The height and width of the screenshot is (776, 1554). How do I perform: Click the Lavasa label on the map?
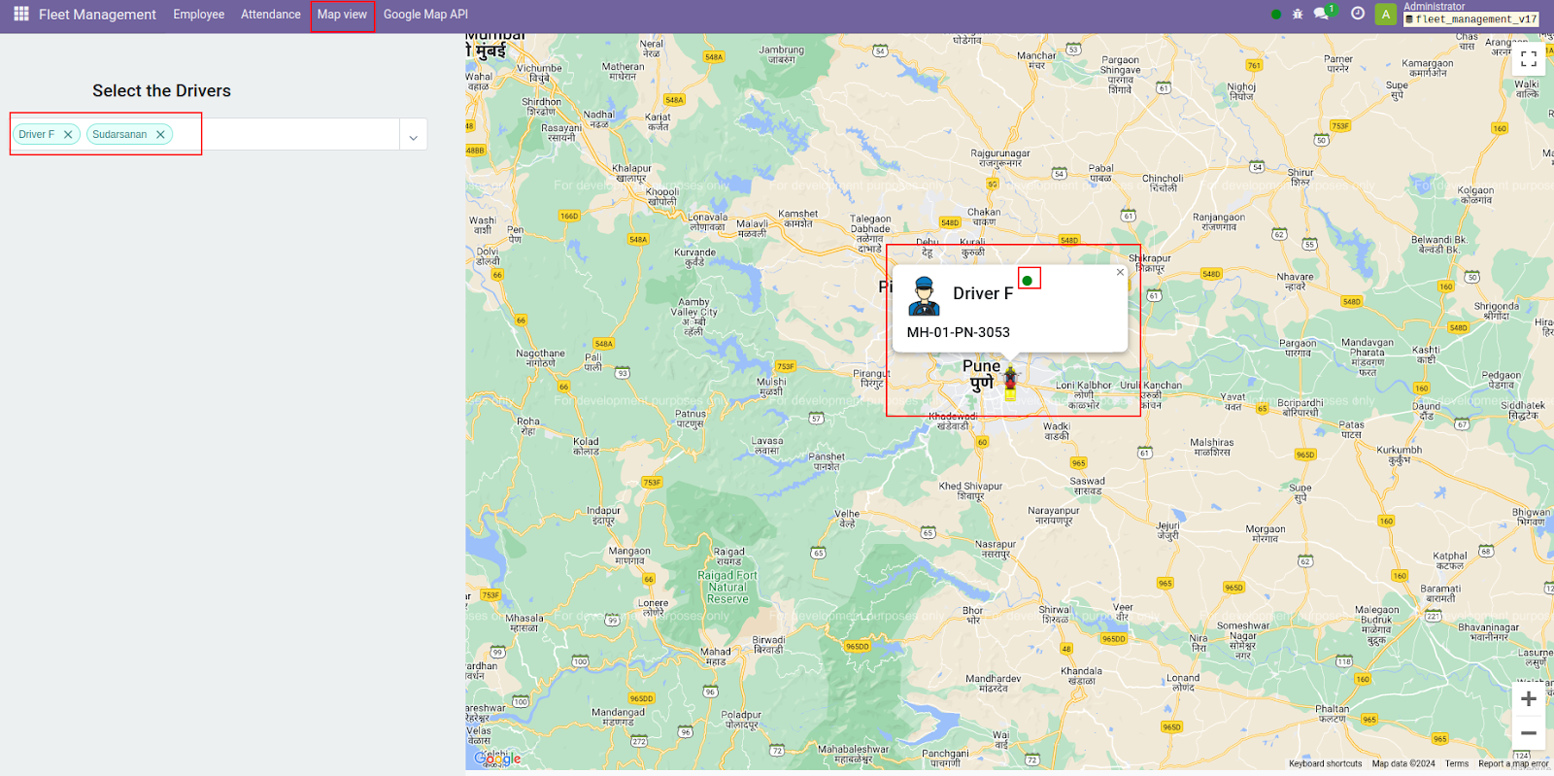coord(767,446)
